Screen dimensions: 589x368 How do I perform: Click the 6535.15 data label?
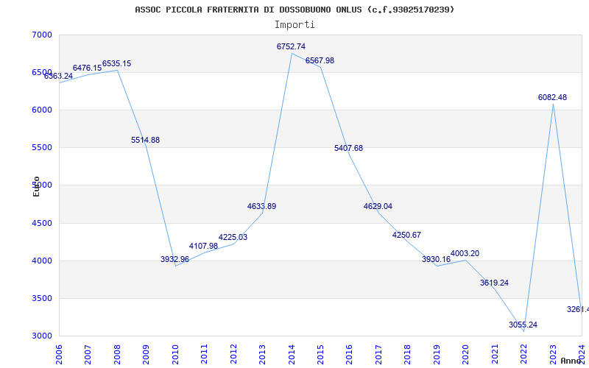point(117,63)
